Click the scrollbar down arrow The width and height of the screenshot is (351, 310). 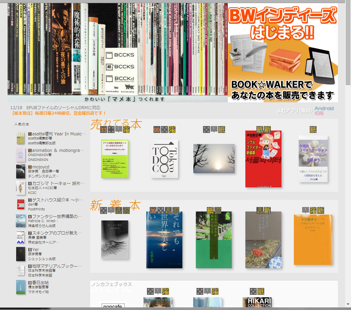pyautogui.click(x=348, y=304)
